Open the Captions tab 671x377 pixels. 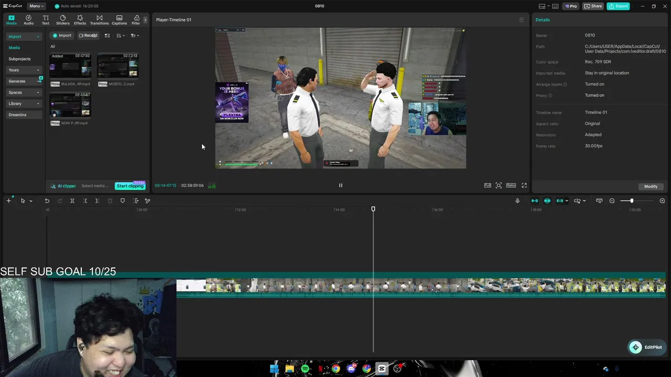pos(119,20)
